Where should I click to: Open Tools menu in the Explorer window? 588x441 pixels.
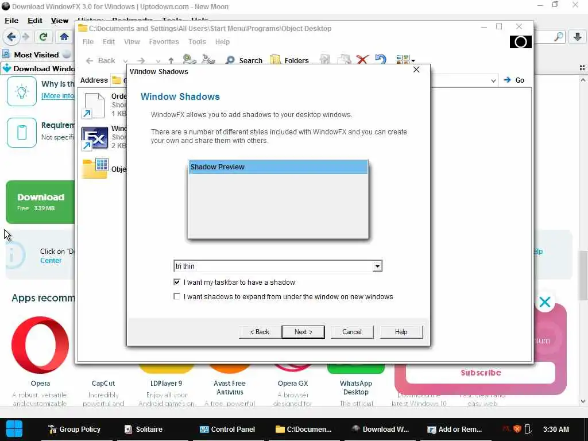[x=198, y=41]
